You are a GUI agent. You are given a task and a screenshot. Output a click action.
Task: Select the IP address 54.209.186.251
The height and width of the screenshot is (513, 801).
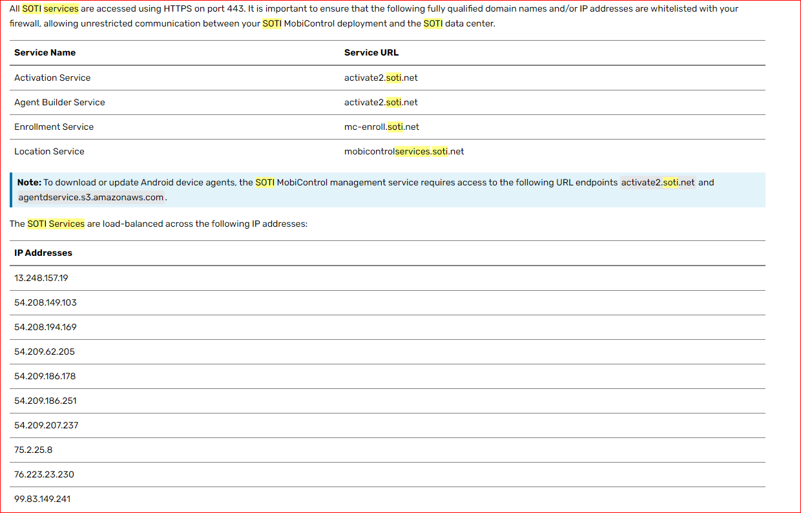[45, 401]
